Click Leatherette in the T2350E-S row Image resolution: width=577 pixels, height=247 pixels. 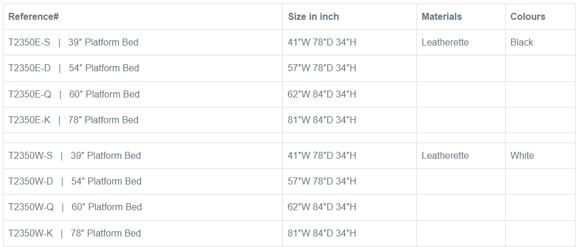coord(445,42)
